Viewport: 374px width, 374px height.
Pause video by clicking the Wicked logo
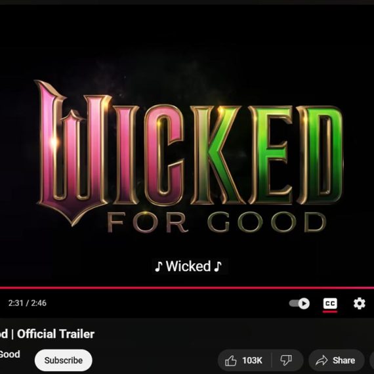coord(190,153)
